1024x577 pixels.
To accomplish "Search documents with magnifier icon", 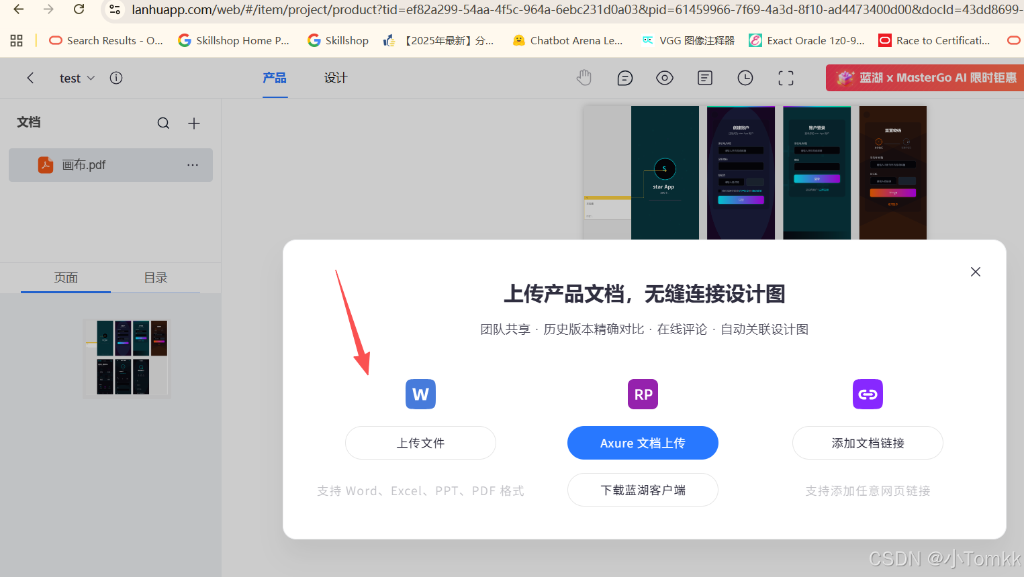I will pos(163,123).
